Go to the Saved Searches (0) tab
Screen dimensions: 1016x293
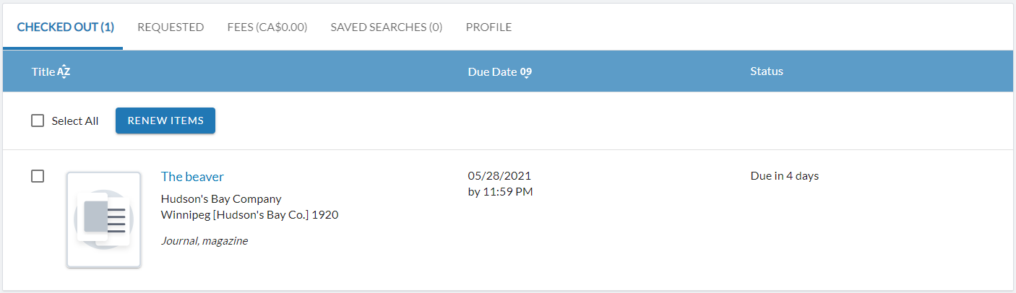pos(387,27)
